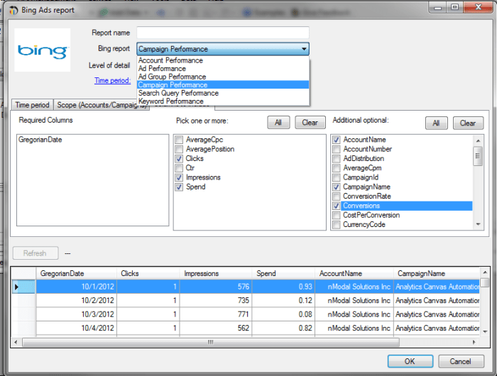The width and height of the screenshot is (497, 376).
Task: Click All button for Additional optional columns
Action: (436, 123)
